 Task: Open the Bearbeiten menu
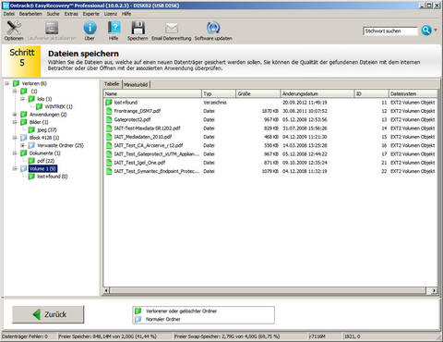(x=30, y=14)
